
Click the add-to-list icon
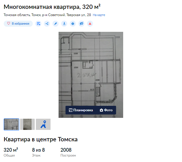(x=38, y=24)
